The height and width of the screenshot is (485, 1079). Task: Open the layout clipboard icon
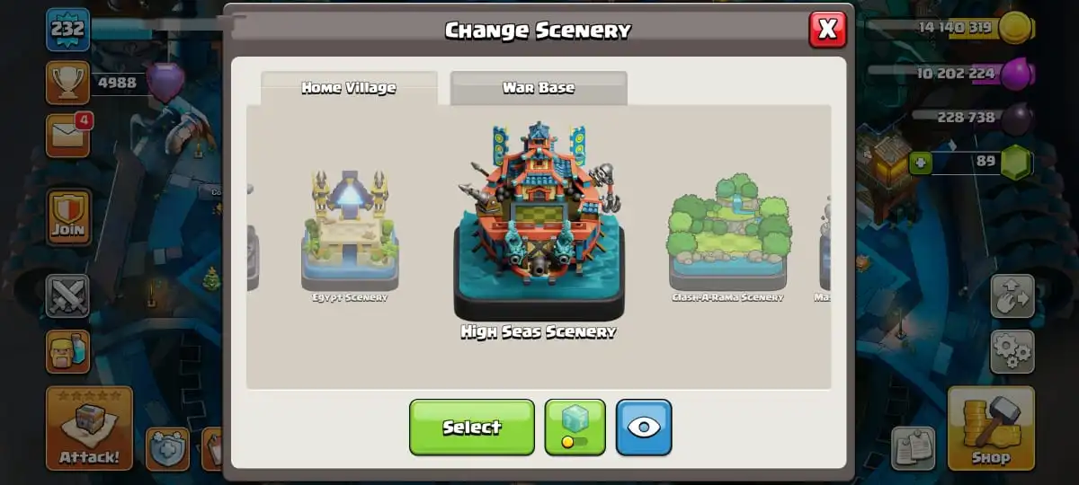pos(914,447)
